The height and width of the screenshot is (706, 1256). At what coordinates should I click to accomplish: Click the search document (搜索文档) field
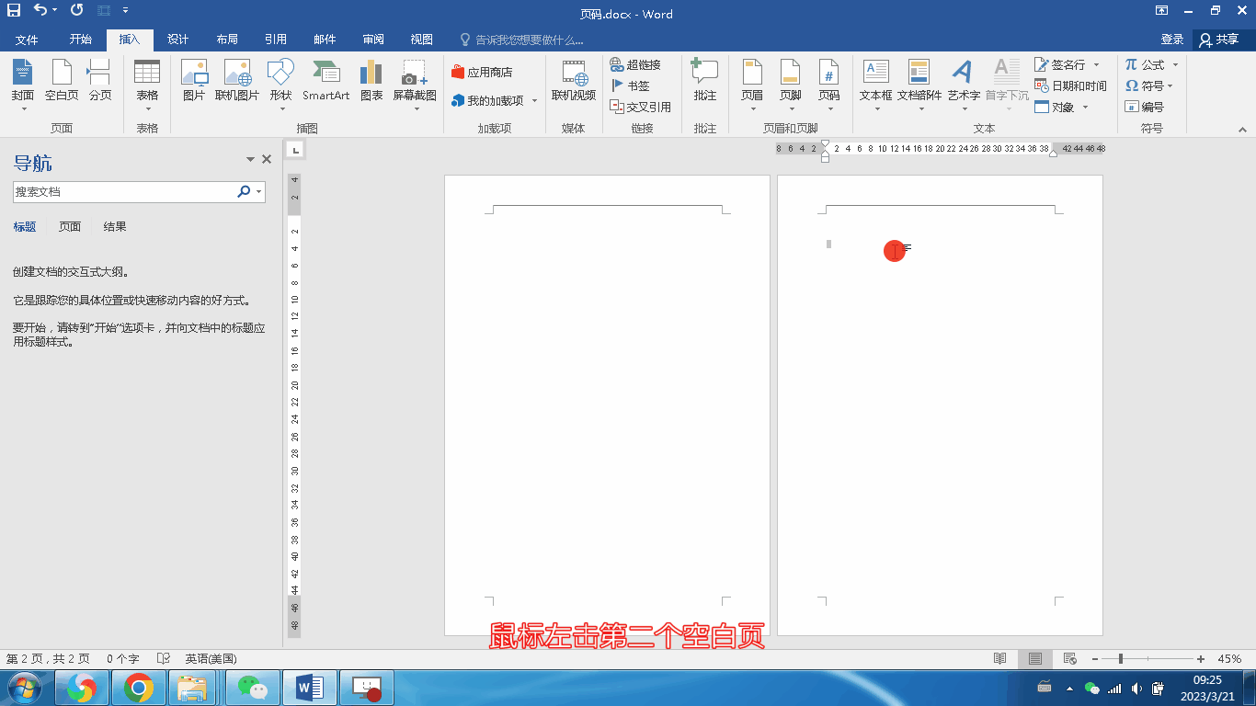click(124, 192)
